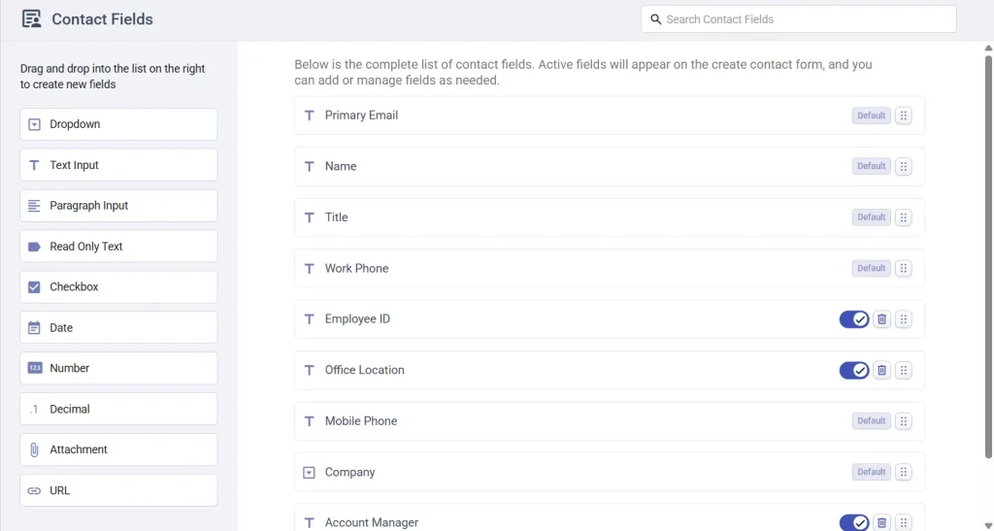
Task: Click the search magnifier icon
Action: pos(656,19)
